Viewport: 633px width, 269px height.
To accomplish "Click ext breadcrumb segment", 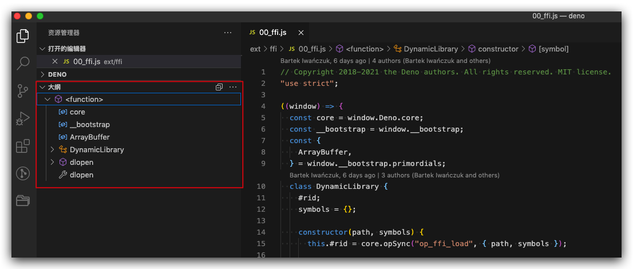I will click(255, 49).
